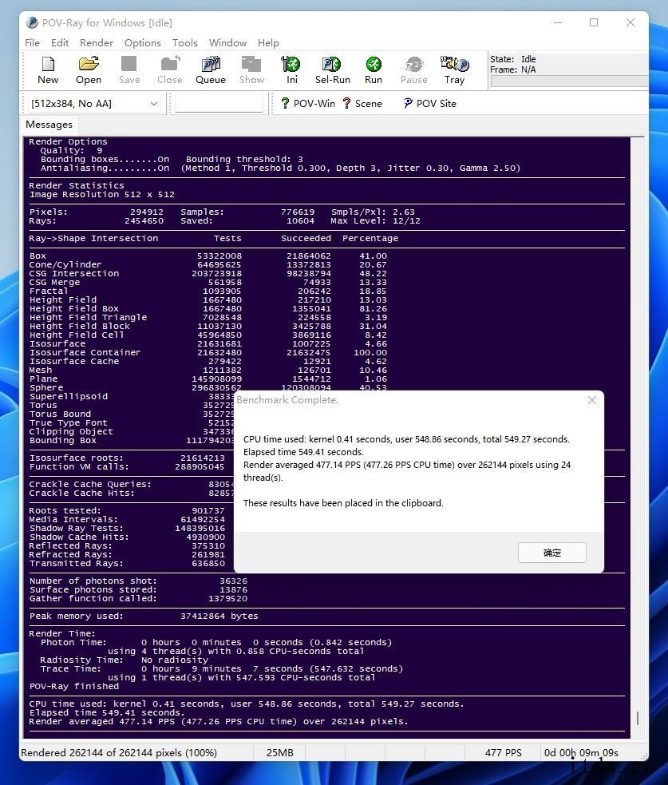Click the Frame: N/A indicator
The width and height of the screenshot is (668, 785).
[x=512, y=69]
